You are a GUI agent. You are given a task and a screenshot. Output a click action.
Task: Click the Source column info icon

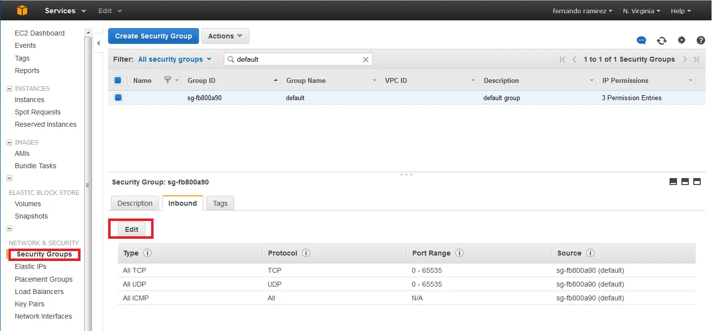[590, 253]
